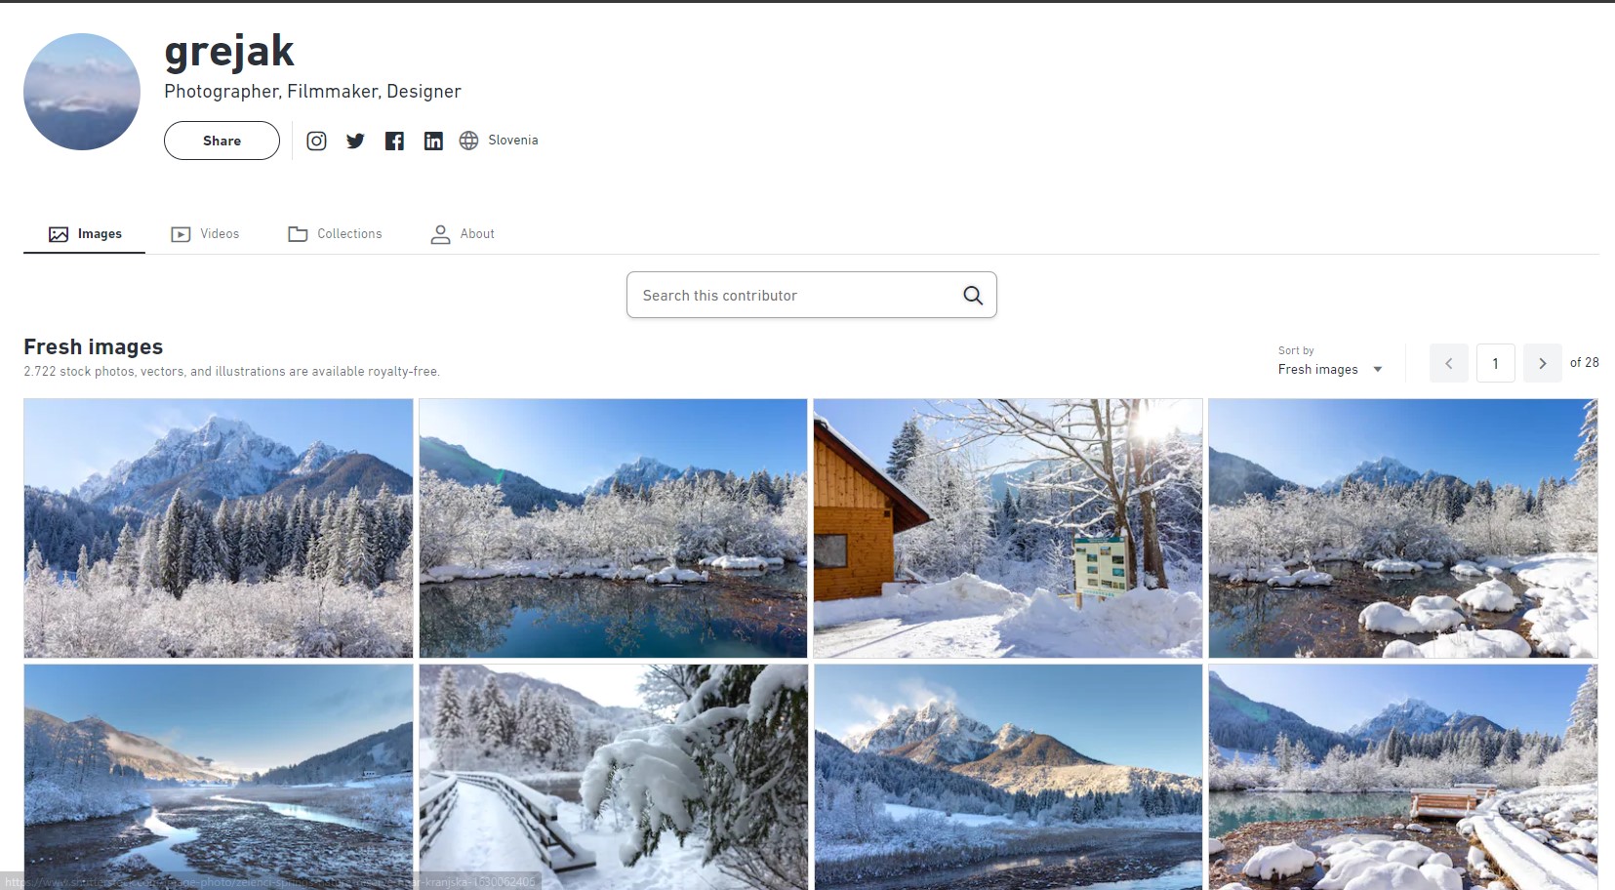This screenshot has width=1615, height=890.
Task: Click the next page arrow
Action: pyautogui.click(x=1542, y=362)
